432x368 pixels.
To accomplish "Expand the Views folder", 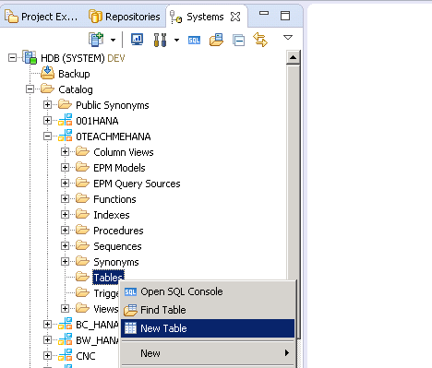I will 65,308.
